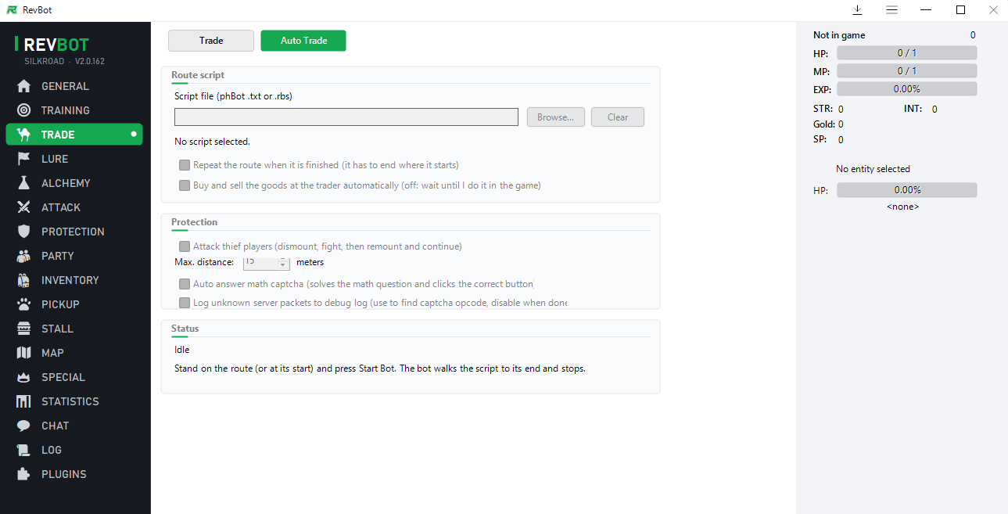Click the Chat bubble icon

(24, 426)
